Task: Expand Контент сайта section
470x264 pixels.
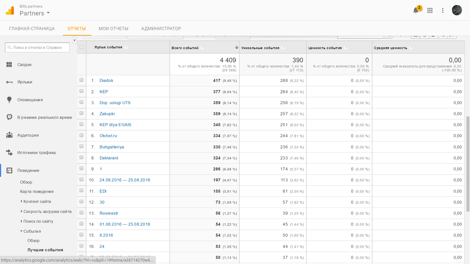Action: (x=21, y=202)
